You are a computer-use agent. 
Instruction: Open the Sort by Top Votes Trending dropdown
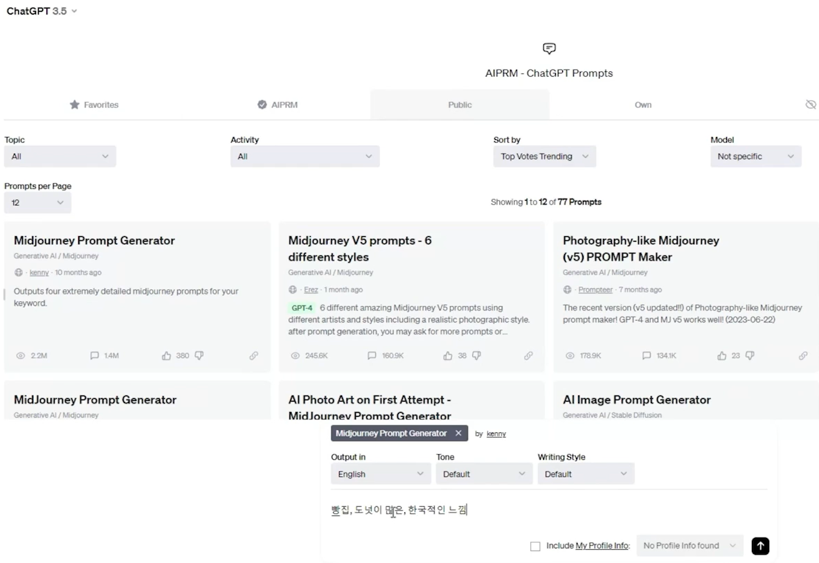click(545, 156)
